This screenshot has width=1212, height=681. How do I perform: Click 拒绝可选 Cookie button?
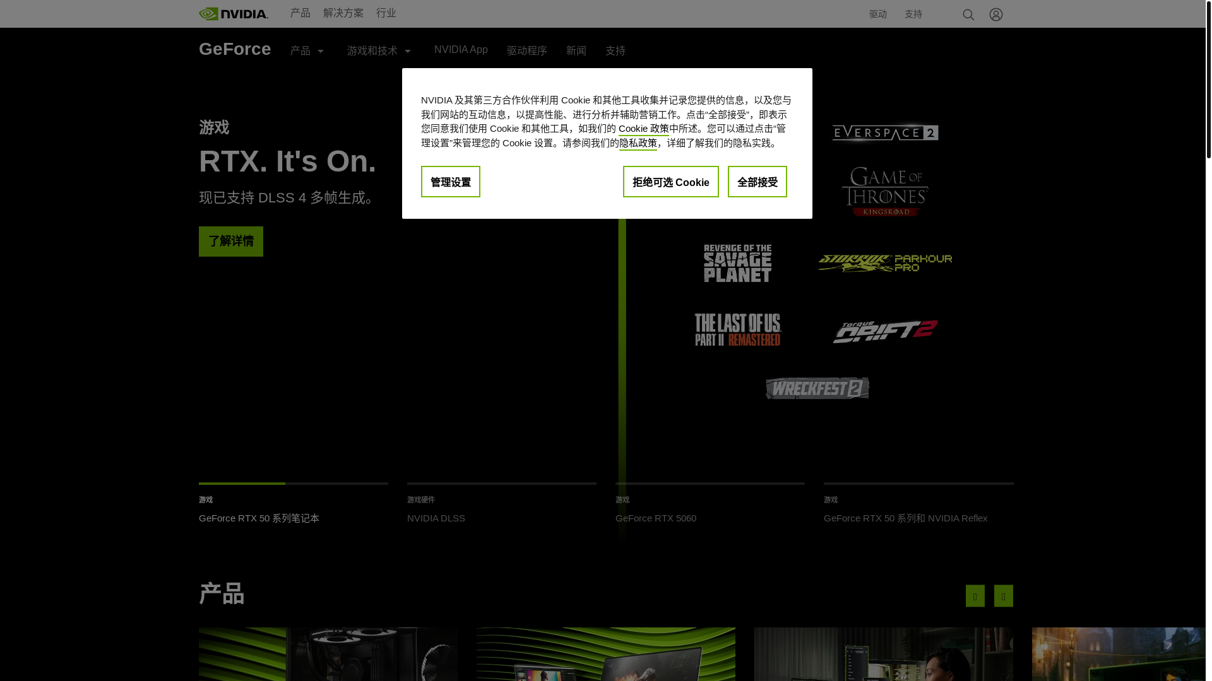coord(671,182)
